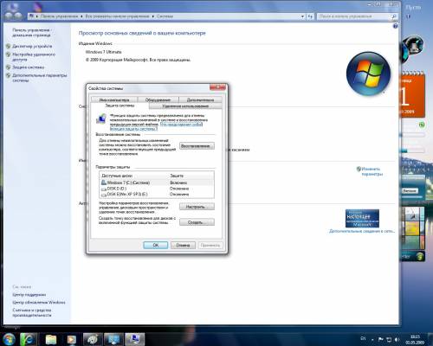Open the network icon in system tray

tap(389, 339)
